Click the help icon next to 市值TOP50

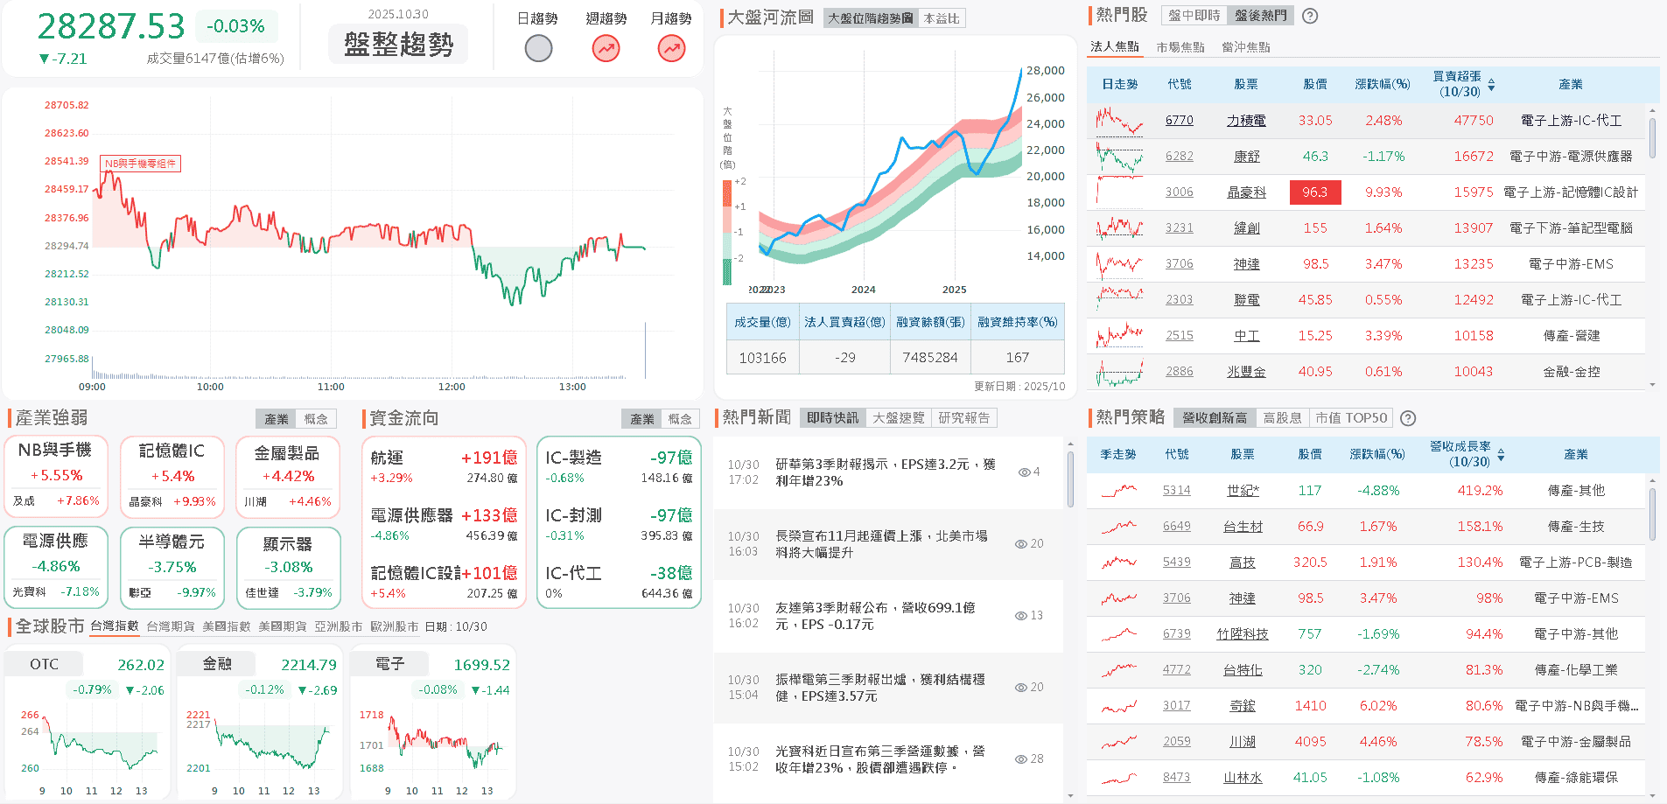(x=1407, y=418)
